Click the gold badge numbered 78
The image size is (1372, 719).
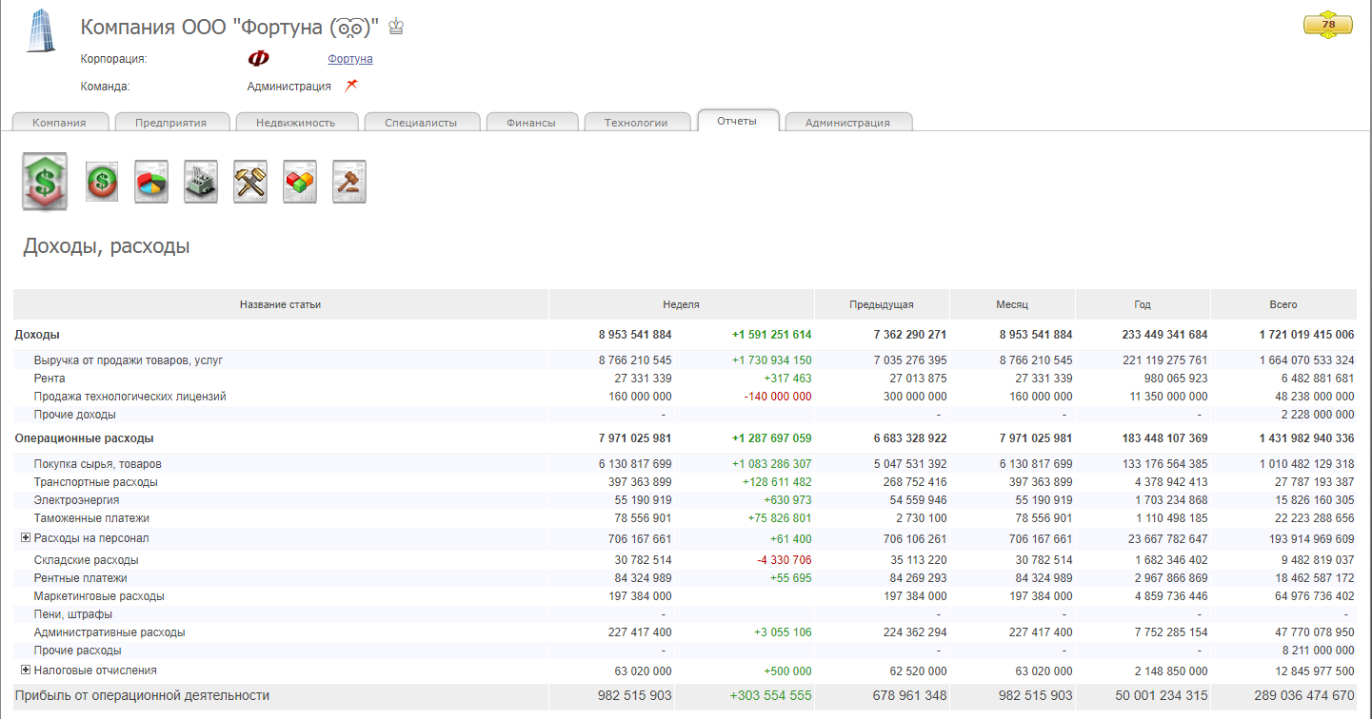click(x=1327, y=25)
